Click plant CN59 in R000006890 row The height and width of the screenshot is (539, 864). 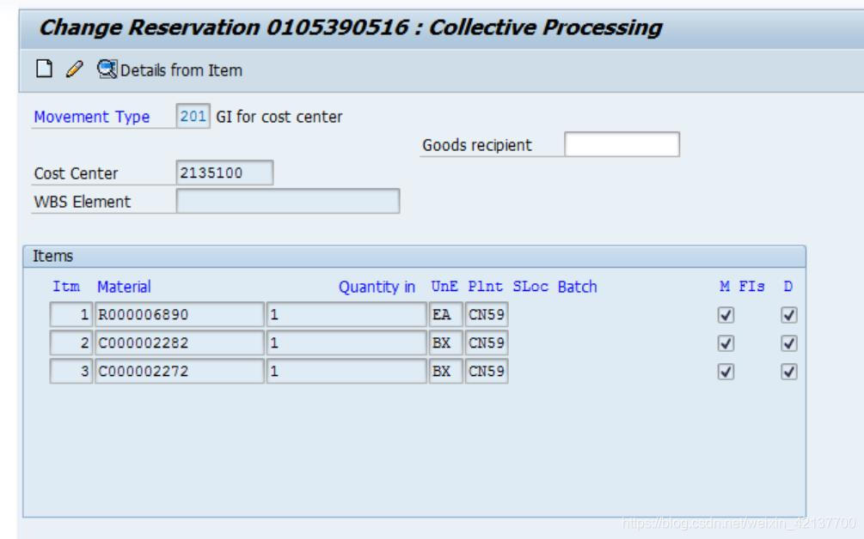tap(487, 315)
